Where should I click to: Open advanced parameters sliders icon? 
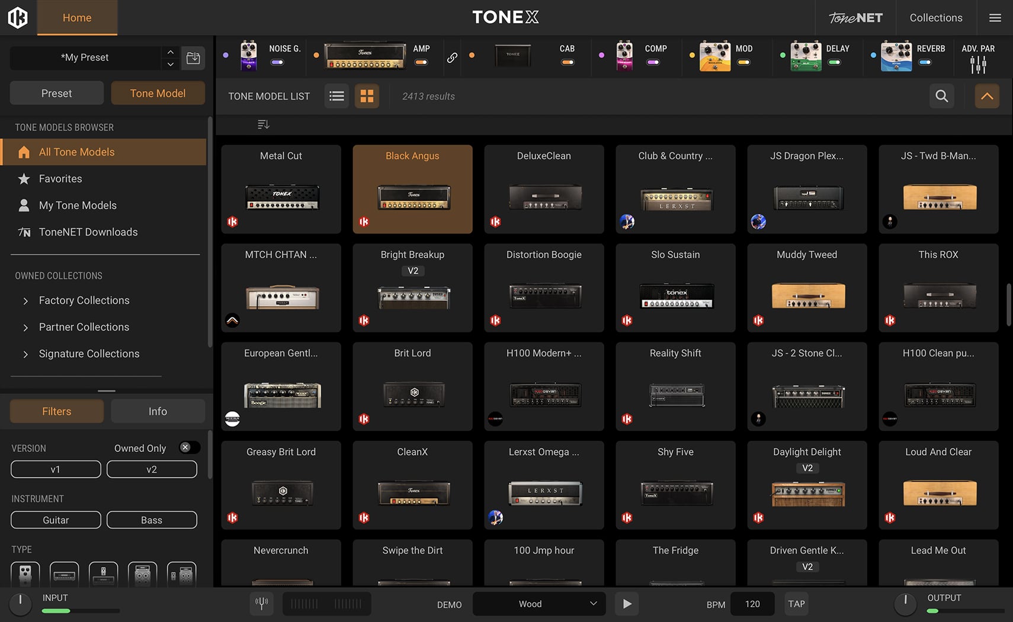click(978, 64)
